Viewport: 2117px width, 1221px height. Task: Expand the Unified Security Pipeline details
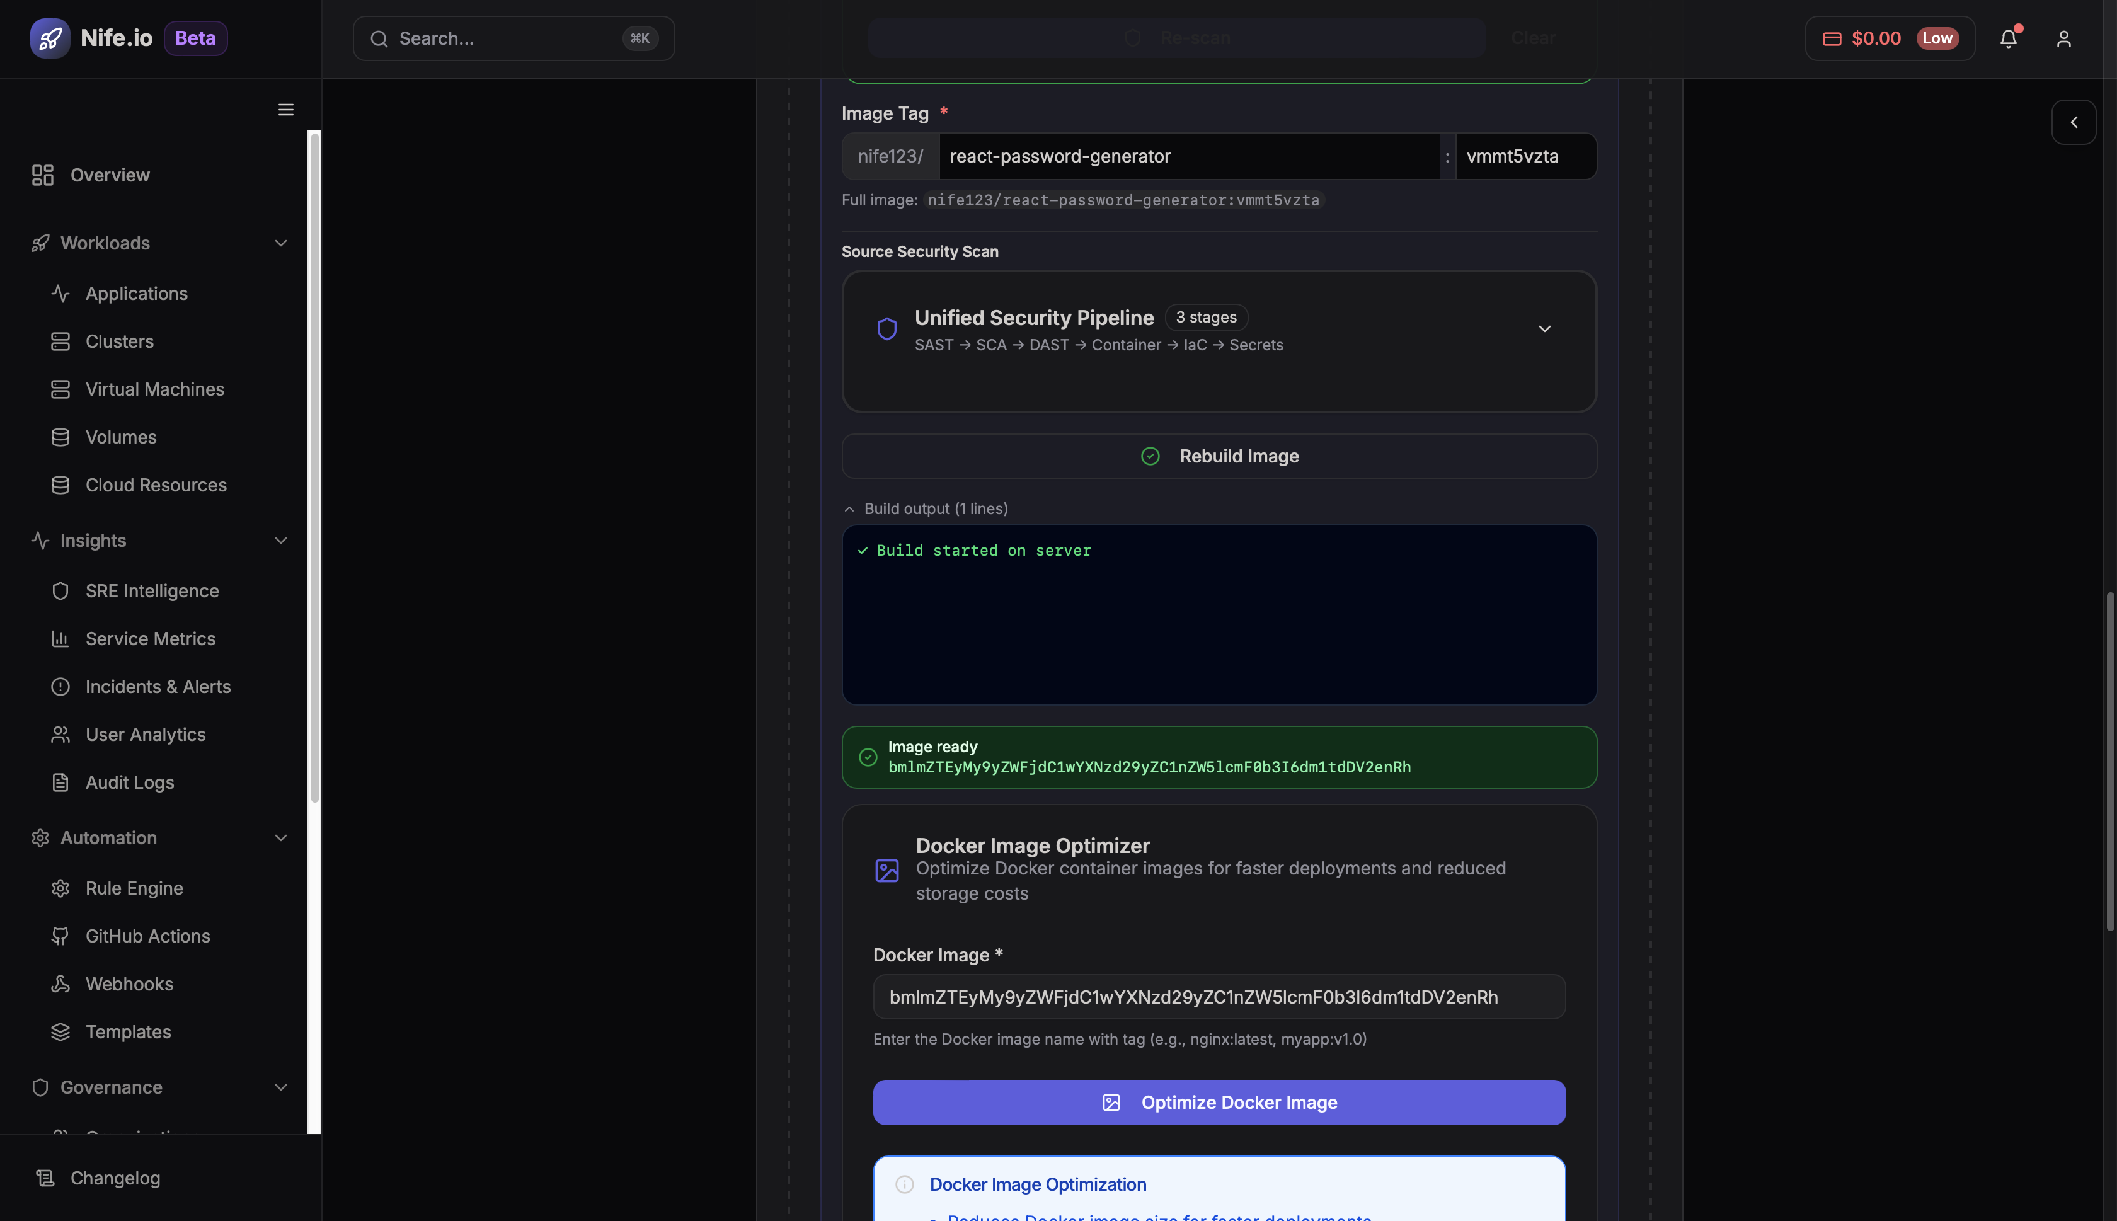(1544, 329)
